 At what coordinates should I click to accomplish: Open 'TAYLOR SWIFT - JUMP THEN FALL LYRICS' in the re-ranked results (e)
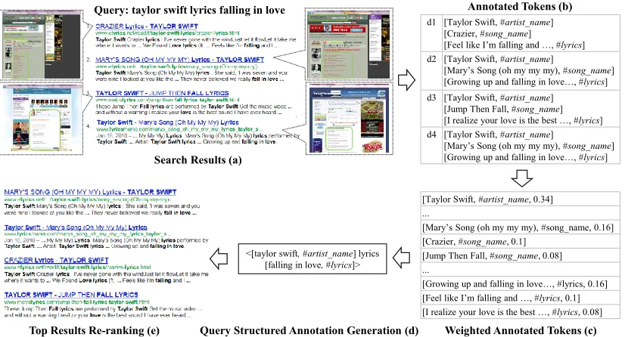pyautogui.click(x=71, y=295)
